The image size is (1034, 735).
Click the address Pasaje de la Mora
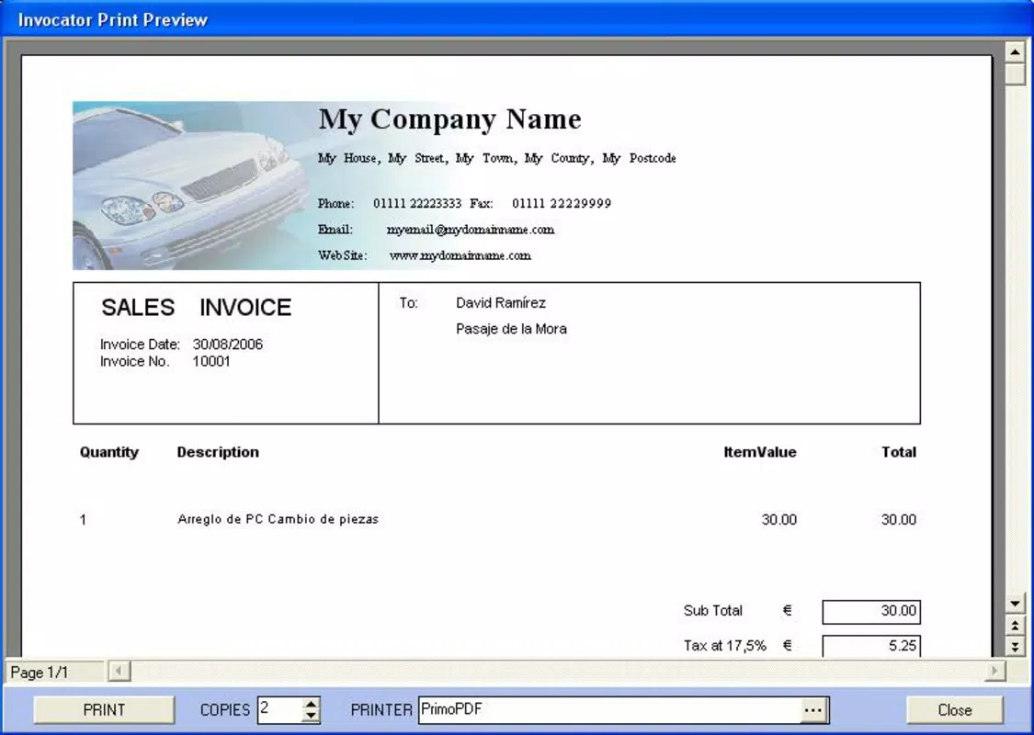click(511, 329)
